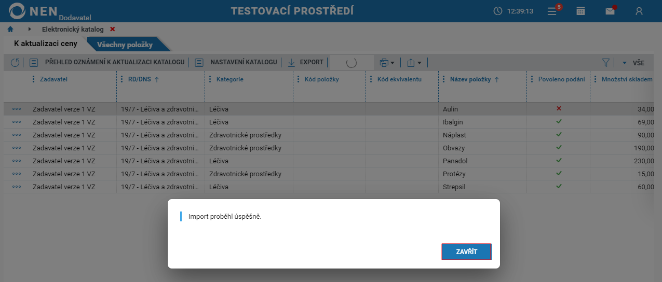The image size is (662, 282).
Task: Open the mail envelope icon
Action: (x=611, y=11)
